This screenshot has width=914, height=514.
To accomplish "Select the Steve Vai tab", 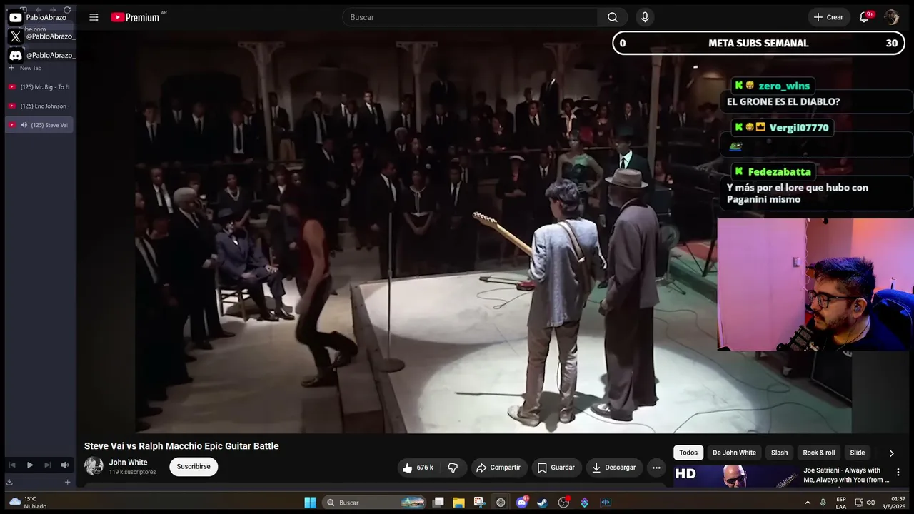I will tap(39, 125).
